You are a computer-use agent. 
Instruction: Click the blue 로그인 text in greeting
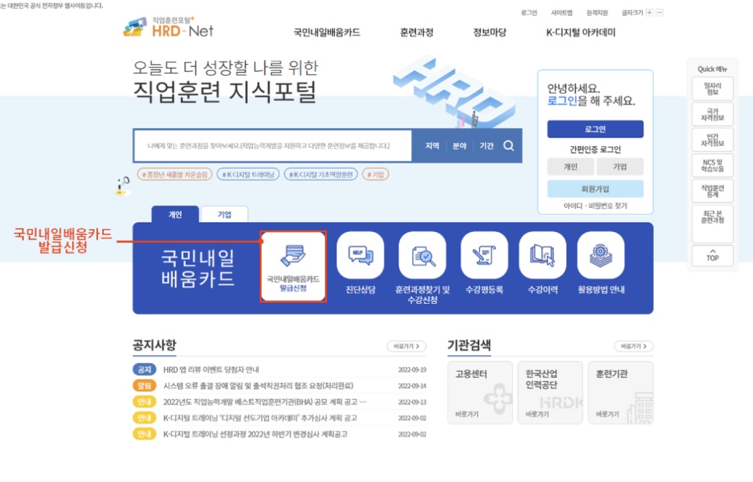[562, 101]
